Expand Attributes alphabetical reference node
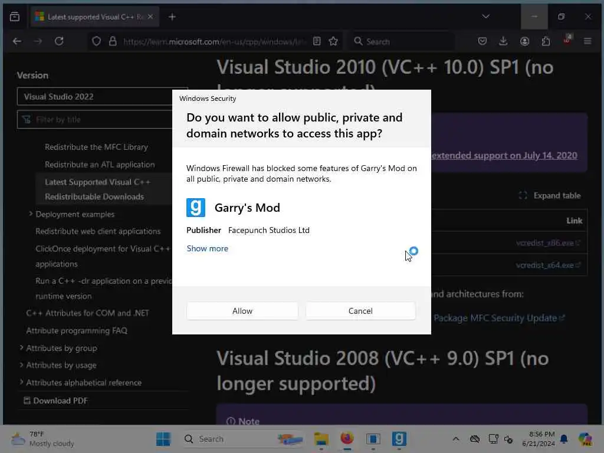The width and height of the screenshot is (604, 453). tap(22, 382)
